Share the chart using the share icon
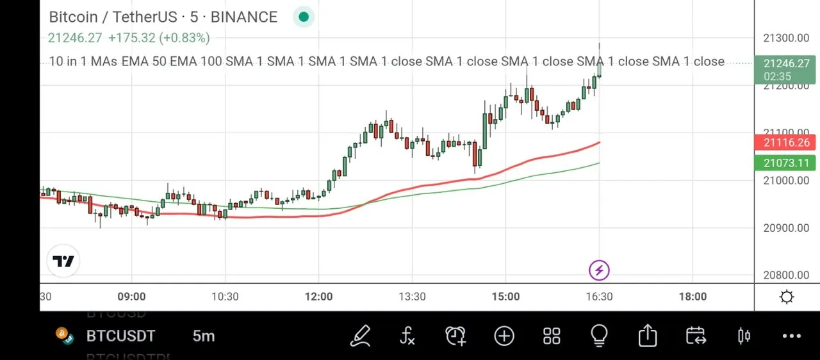 648,335
